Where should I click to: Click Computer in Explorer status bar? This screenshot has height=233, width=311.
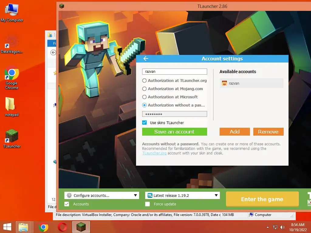pos(260,215)
